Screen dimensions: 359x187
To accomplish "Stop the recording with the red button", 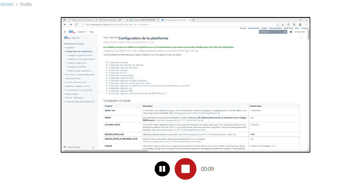I will [185, 169].
